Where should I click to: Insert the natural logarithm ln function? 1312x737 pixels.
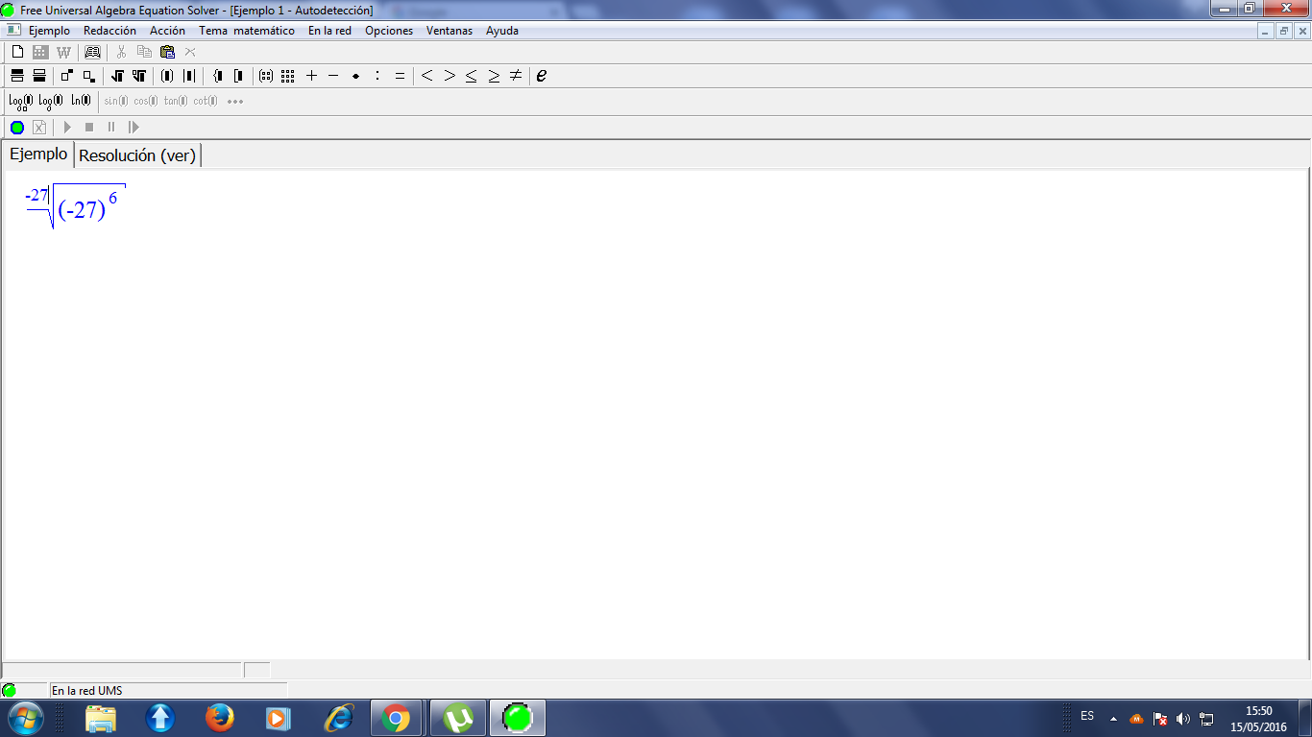point(81,101)
